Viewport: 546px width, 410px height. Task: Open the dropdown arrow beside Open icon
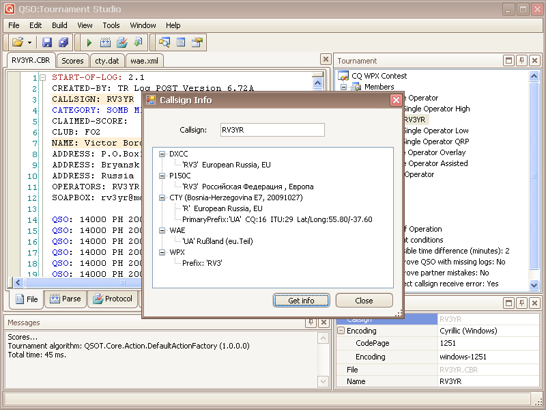pos(29,42)
